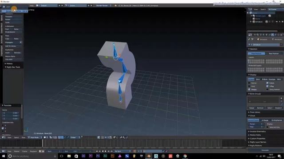The image size is (284, 159).
Task: Open Task View on the taskbar
Action: pyautogui.click(x=62, y=156)
